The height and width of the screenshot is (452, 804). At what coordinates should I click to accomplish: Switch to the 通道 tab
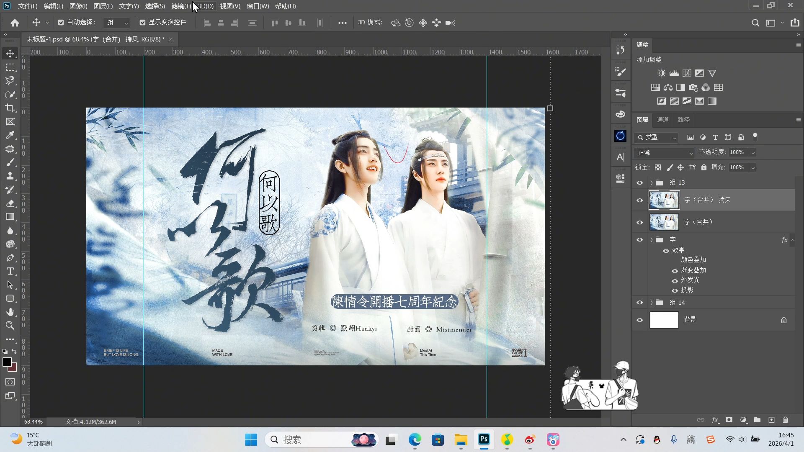663,120
